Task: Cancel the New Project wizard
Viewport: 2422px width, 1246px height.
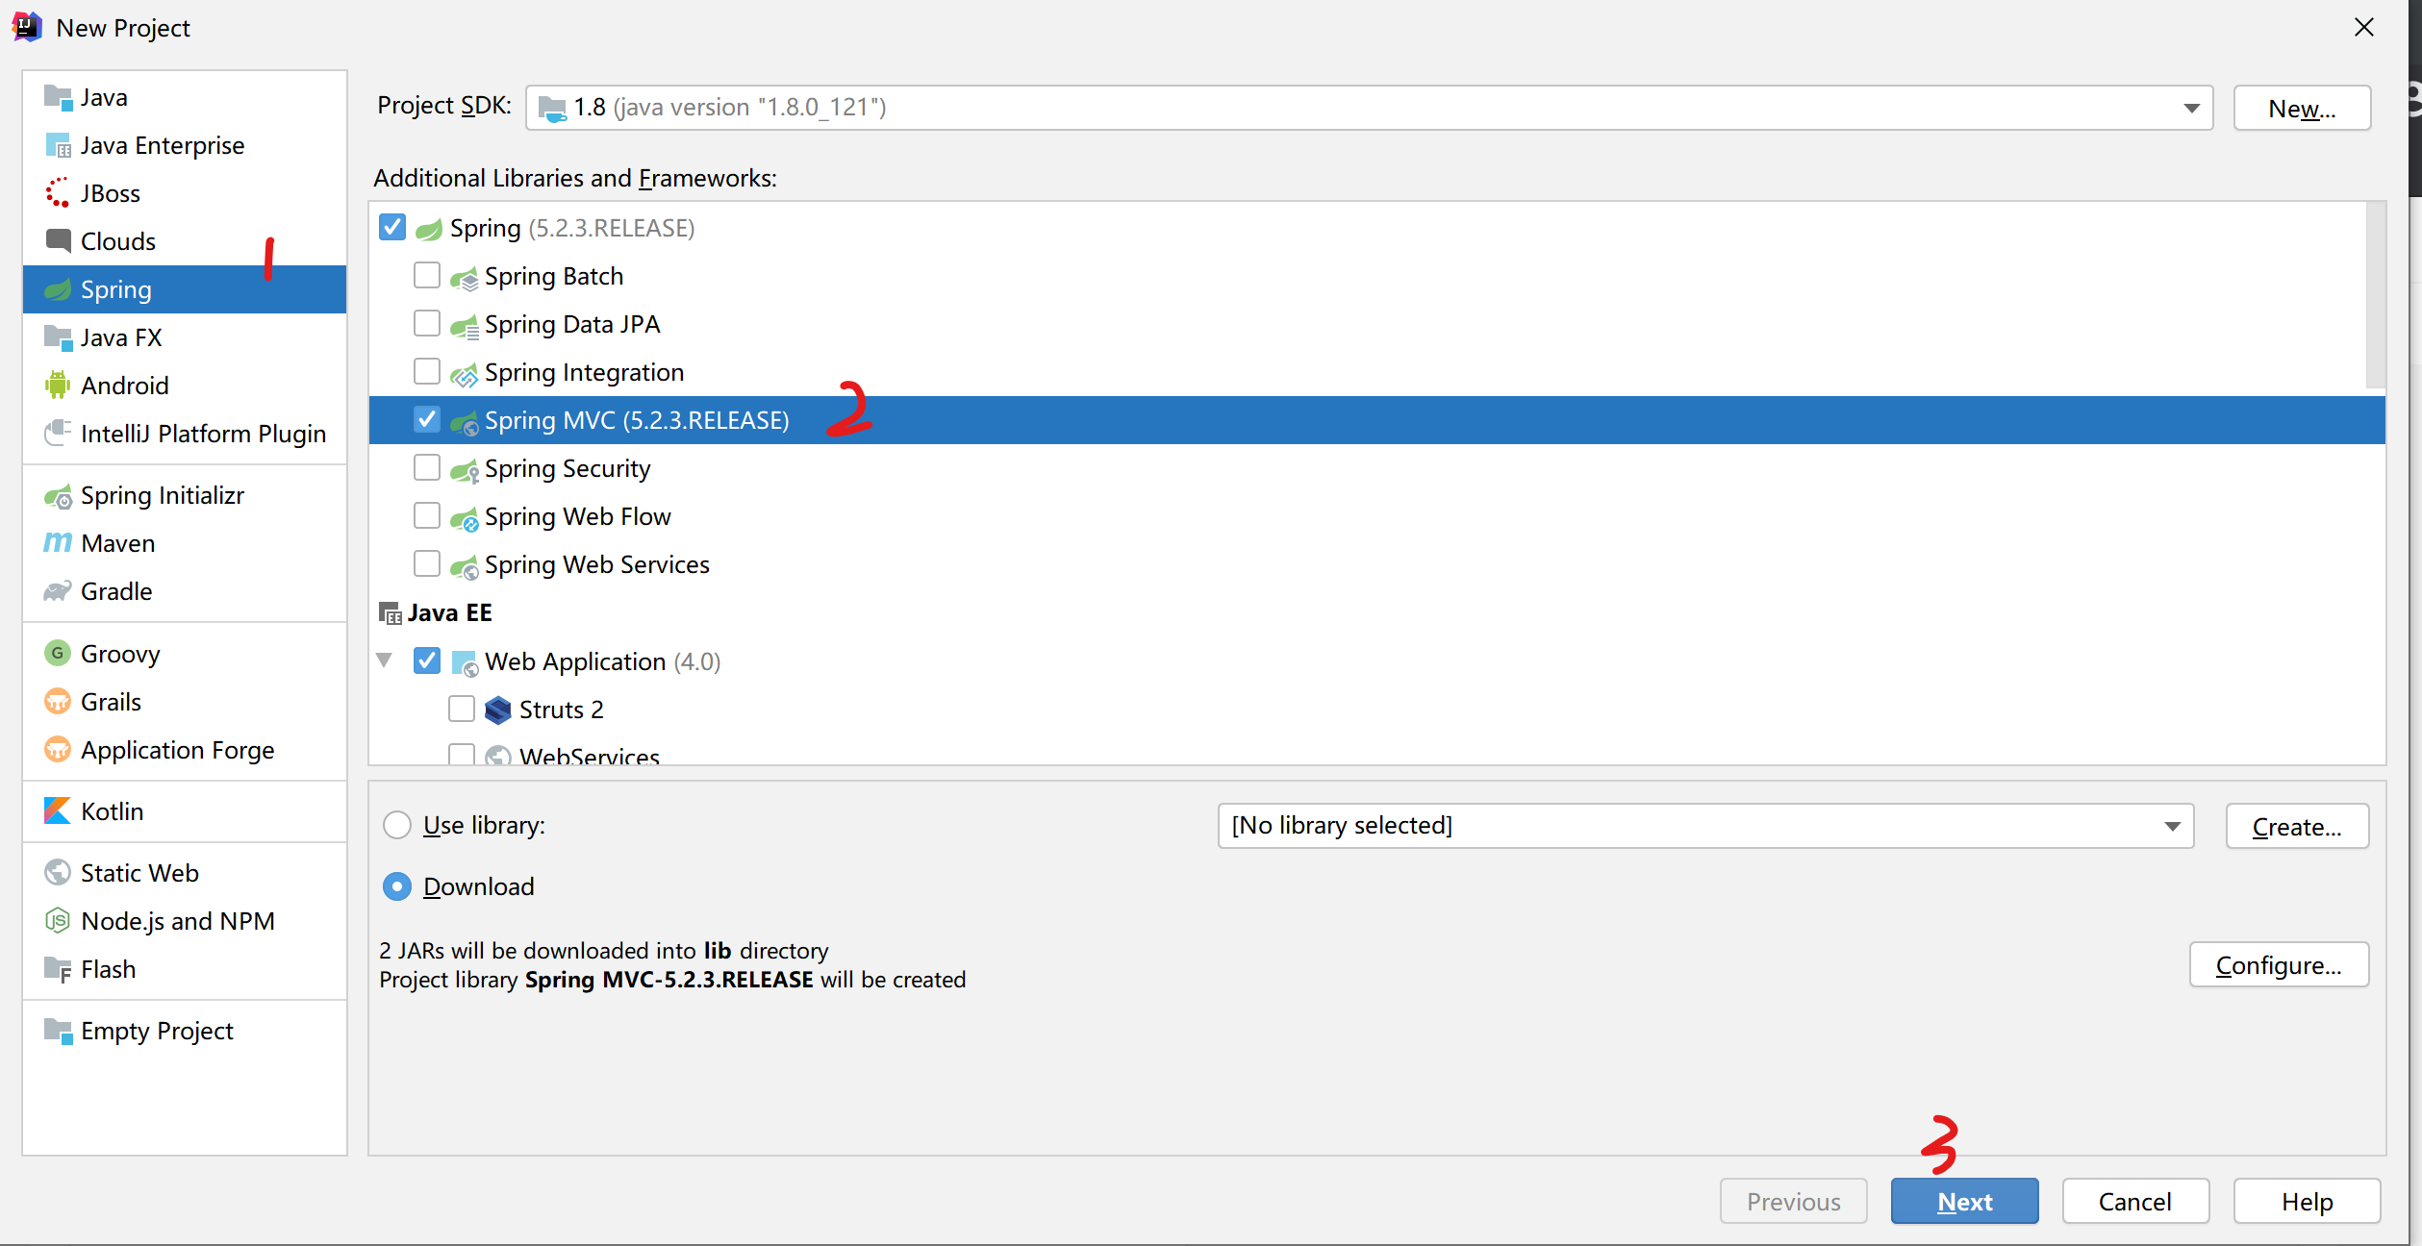Action: 2135,1201
